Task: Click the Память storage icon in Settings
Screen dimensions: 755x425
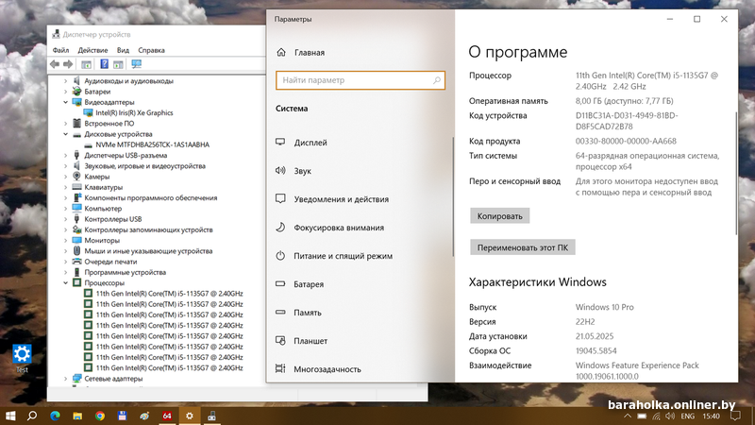Action: pos(280,313)
